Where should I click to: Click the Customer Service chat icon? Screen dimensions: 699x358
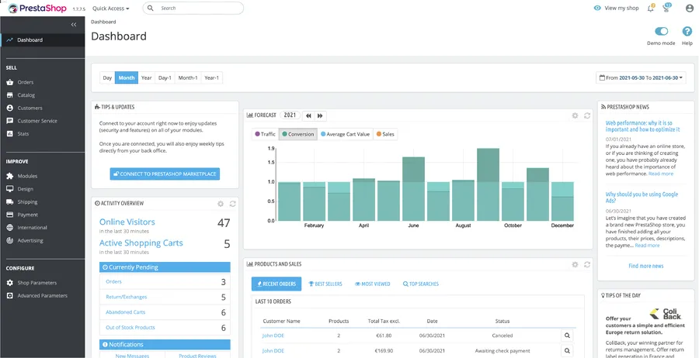click(x=10, y=121)
